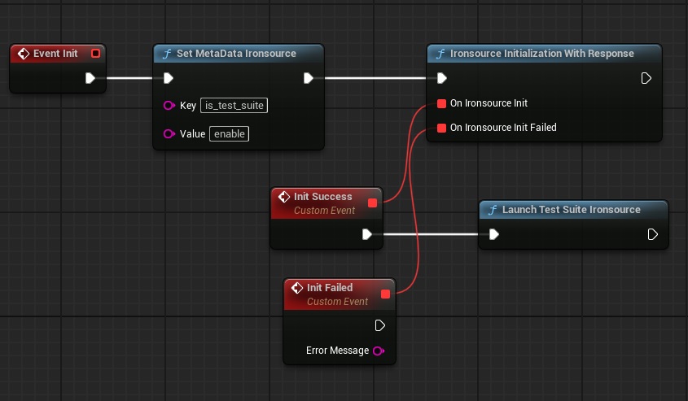Viewport: 688px width, 401px height.
Task: Click Ironsource Initialization input exec pin
Action: (442, 78)
